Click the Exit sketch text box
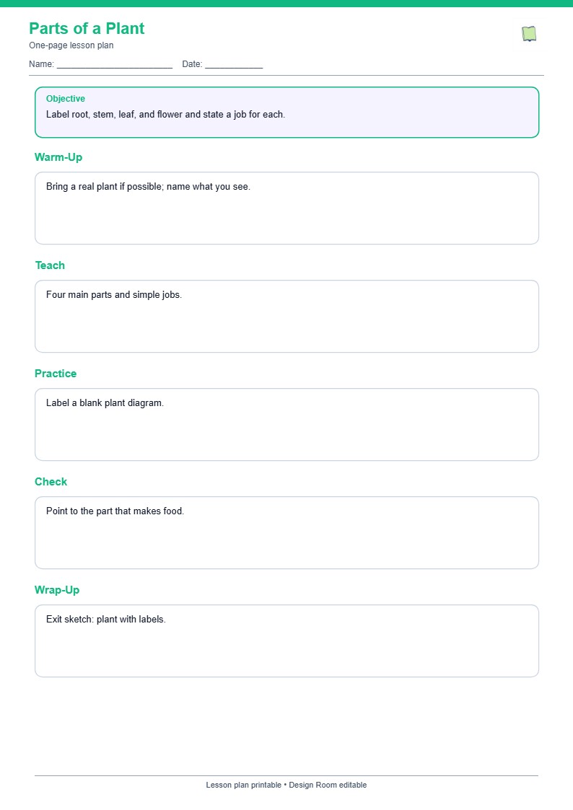Screen dimensions: 573x810 [286, 641]
